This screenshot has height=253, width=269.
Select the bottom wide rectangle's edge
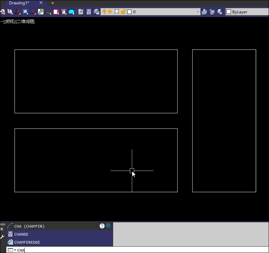(x=96, y=129)
